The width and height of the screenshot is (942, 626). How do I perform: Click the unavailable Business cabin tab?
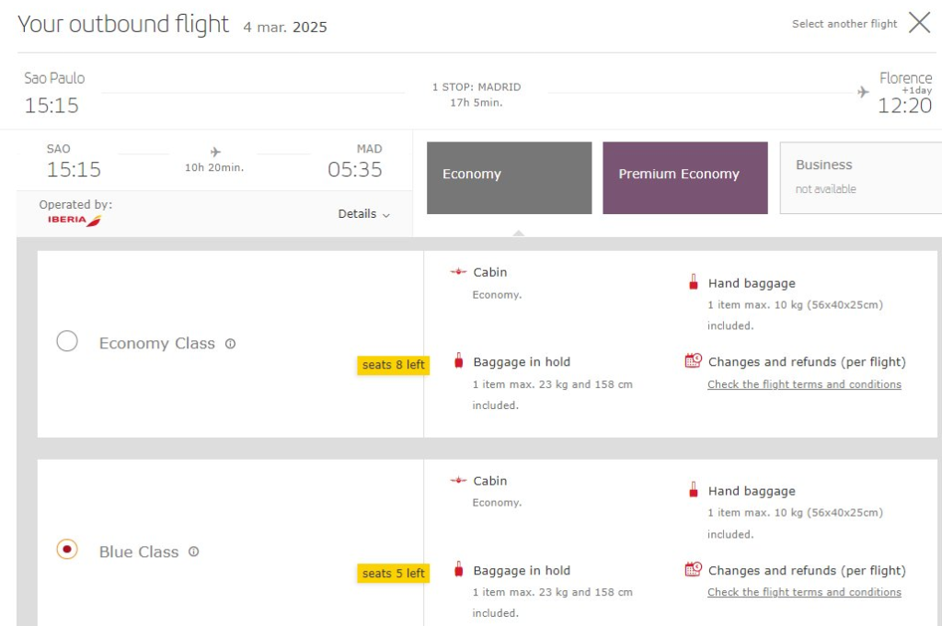click(860, 177)
